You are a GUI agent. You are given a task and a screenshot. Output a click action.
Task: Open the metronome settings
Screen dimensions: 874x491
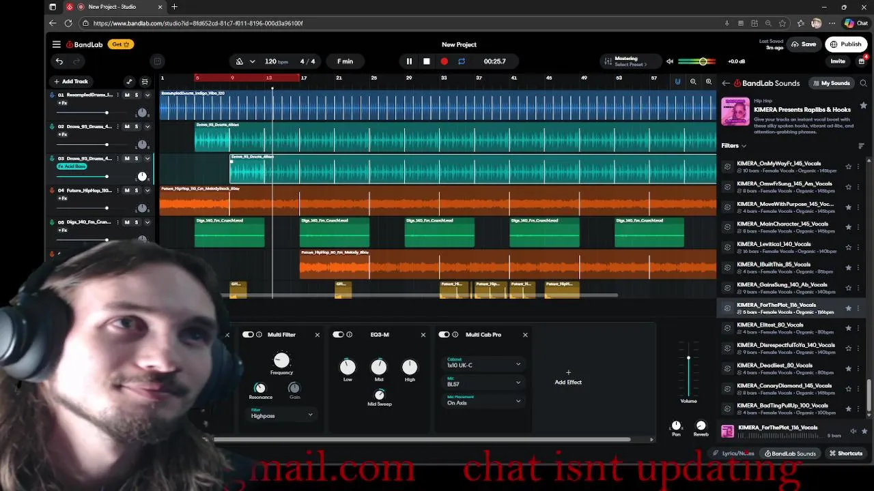[x=240, y=61]
